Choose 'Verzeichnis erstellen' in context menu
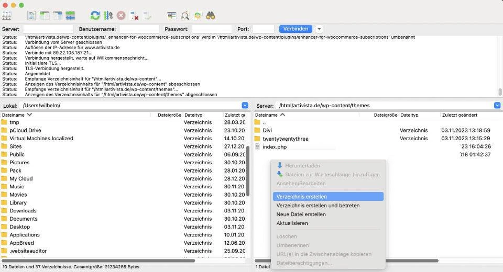 pyautogui.click(x=328, y=196)
